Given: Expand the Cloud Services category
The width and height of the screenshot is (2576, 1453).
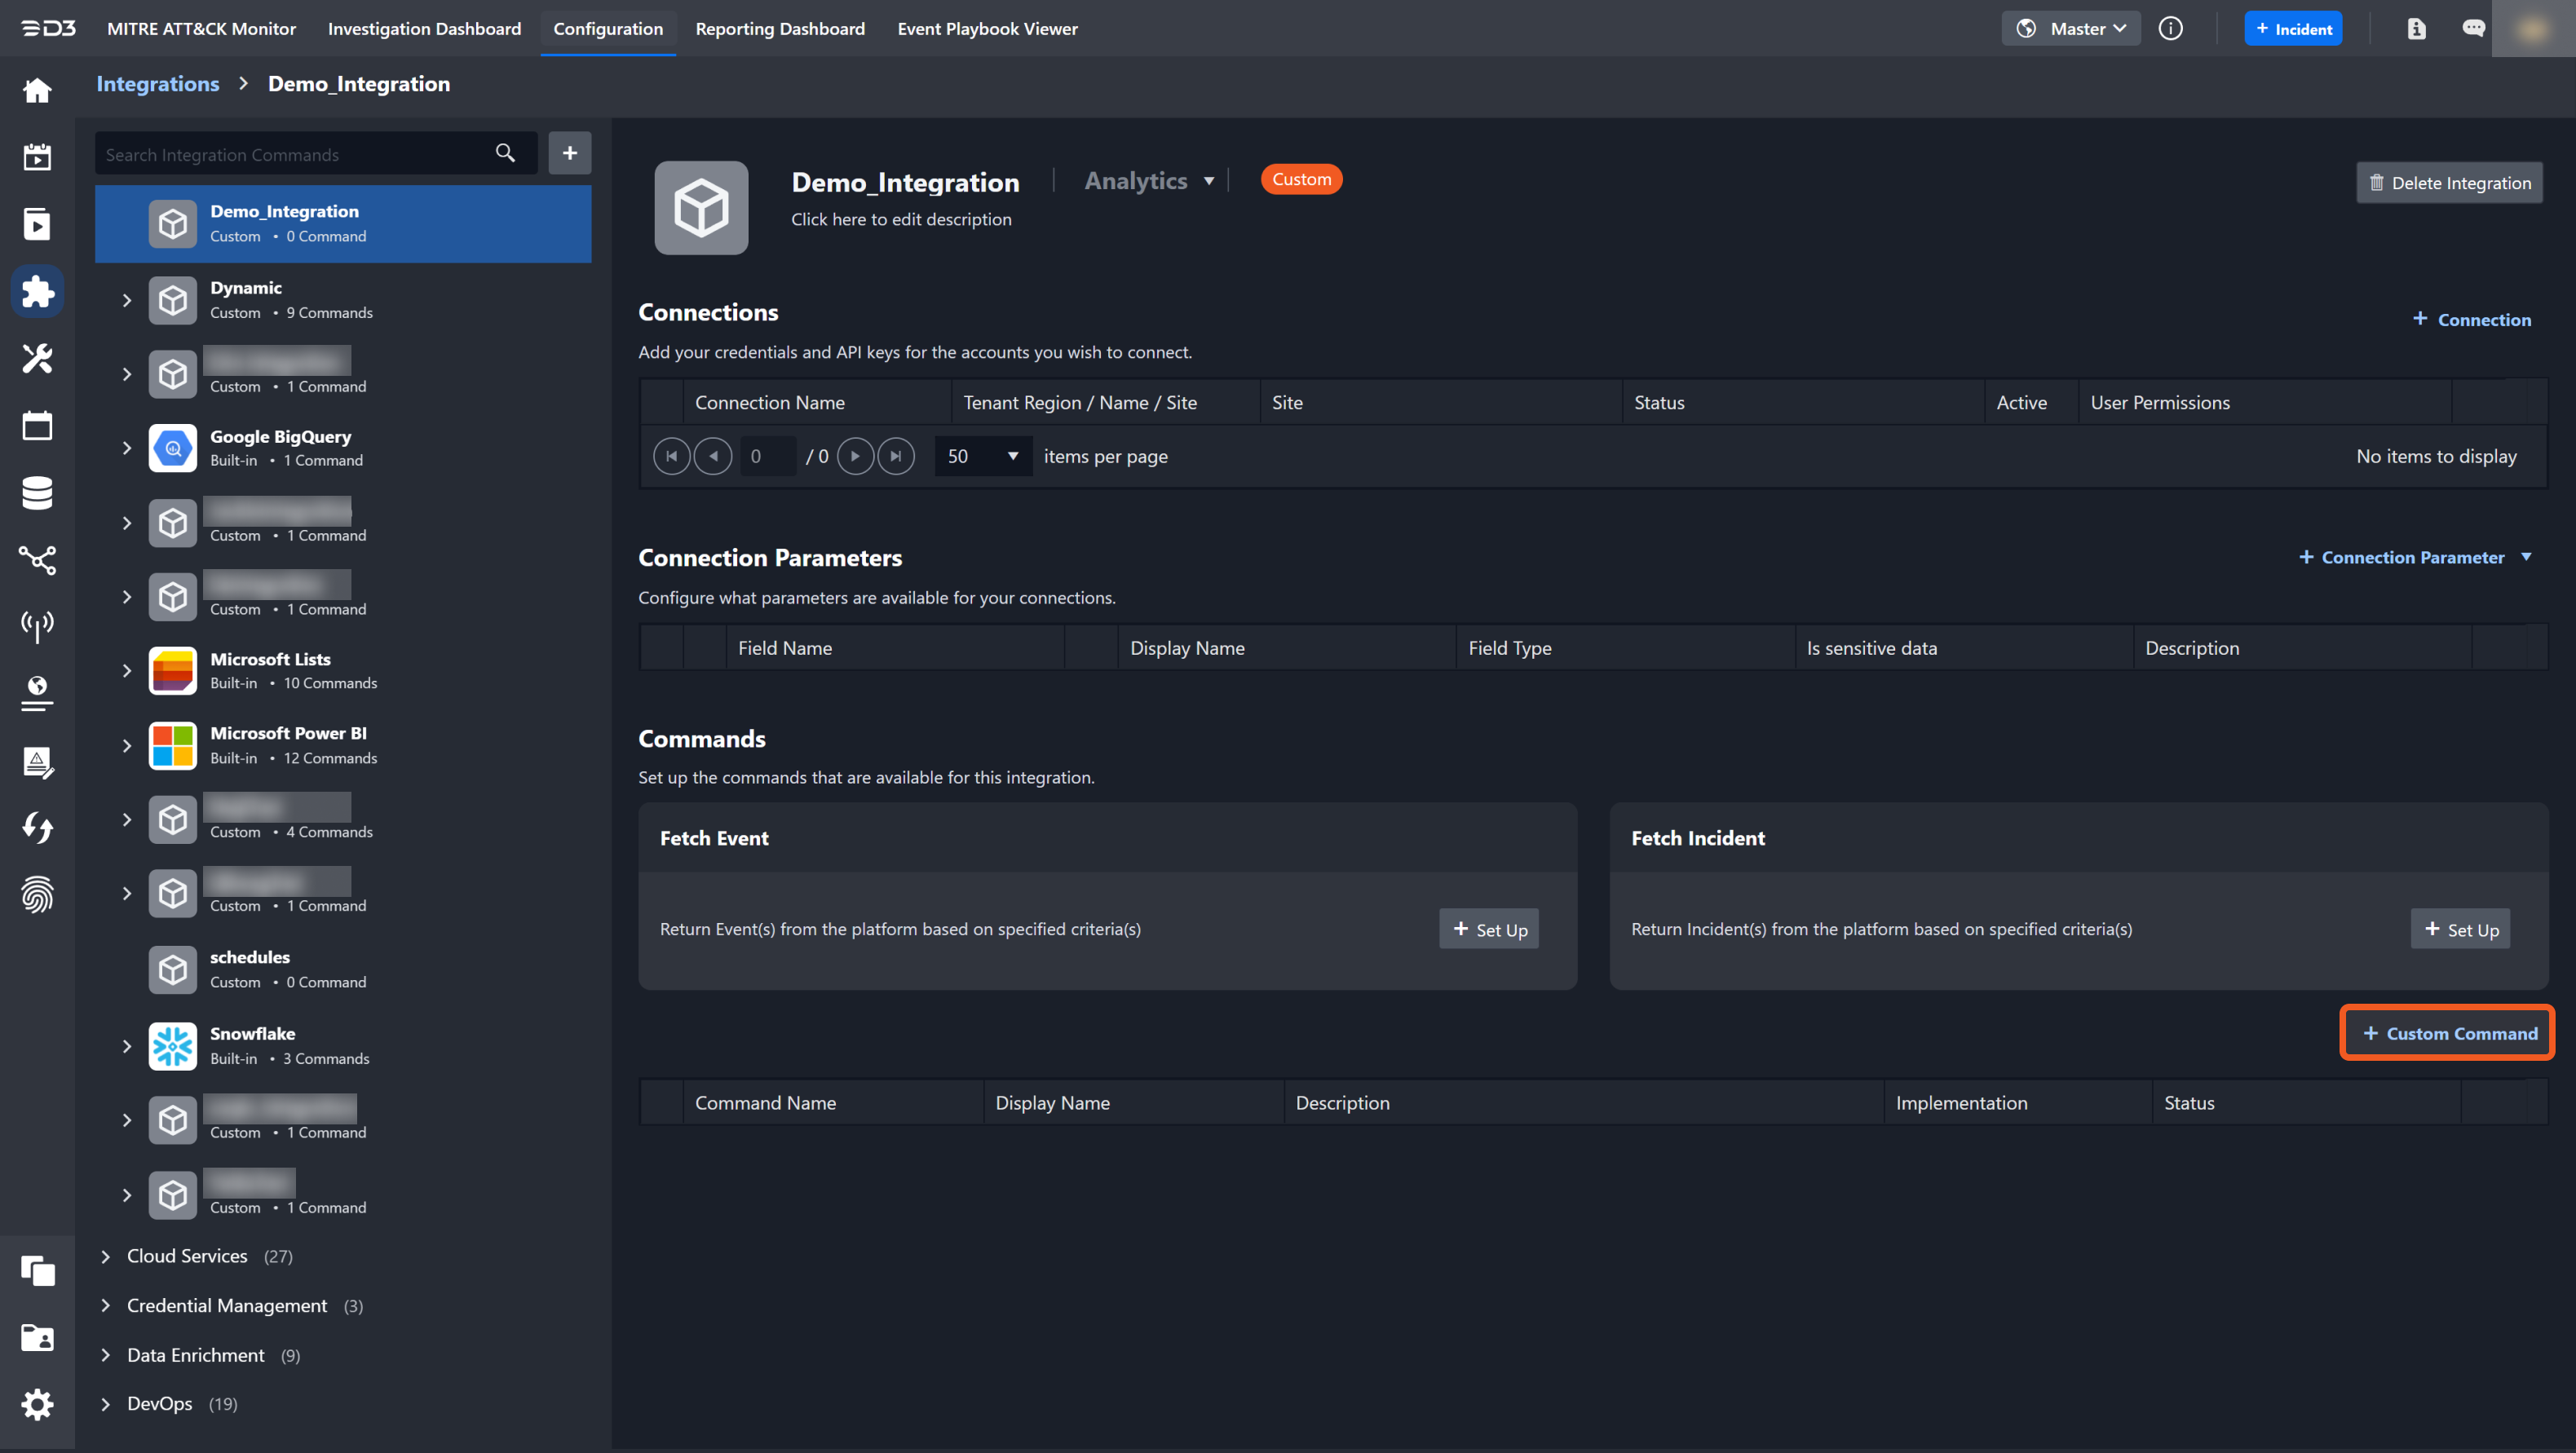Looking at the screenshot, I should tap(105, 1256).
